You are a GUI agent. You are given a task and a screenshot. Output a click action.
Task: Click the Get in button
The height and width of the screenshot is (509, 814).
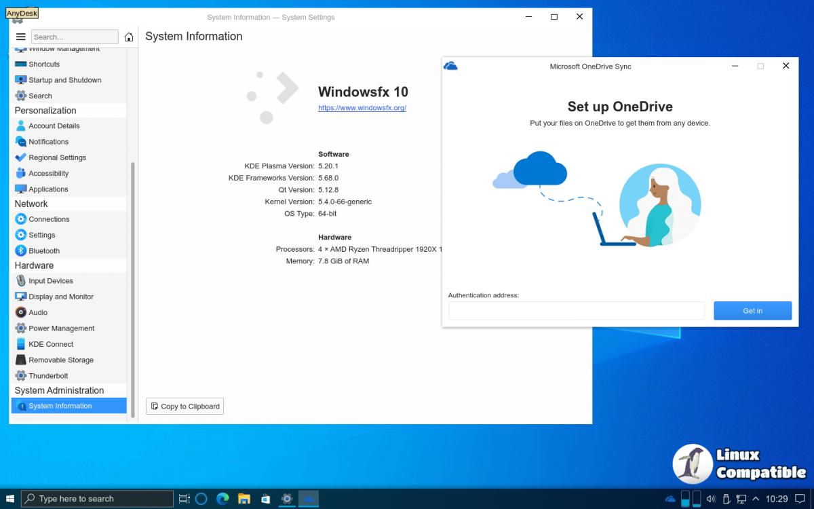click(x=752, y=311)
